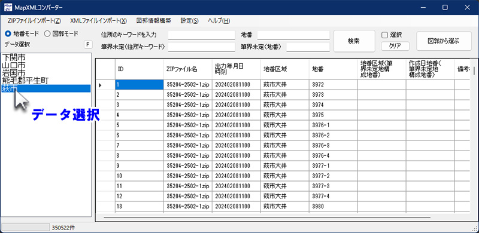Click the ID cell with value 10
479x233 pixels.
pos(140,176)
